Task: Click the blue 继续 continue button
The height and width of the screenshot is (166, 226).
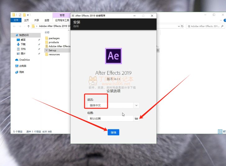Action: (113, 132)
